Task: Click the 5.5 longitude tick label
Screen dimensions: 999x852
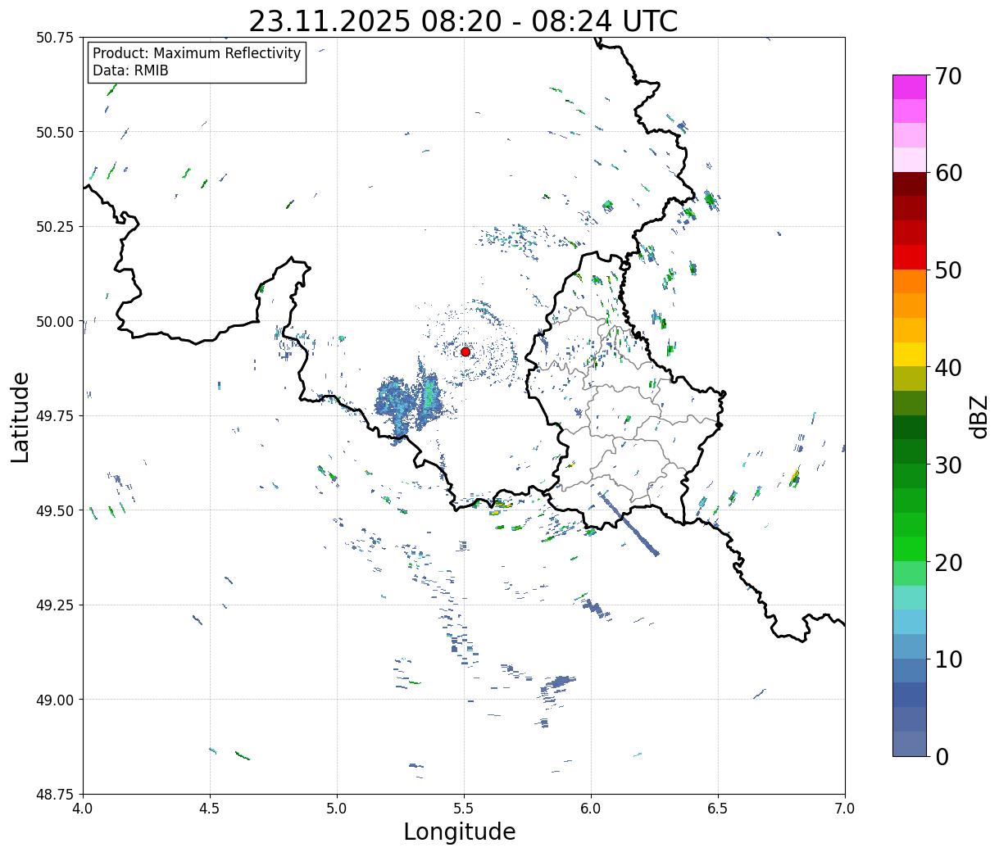Action: click(464, 809)
